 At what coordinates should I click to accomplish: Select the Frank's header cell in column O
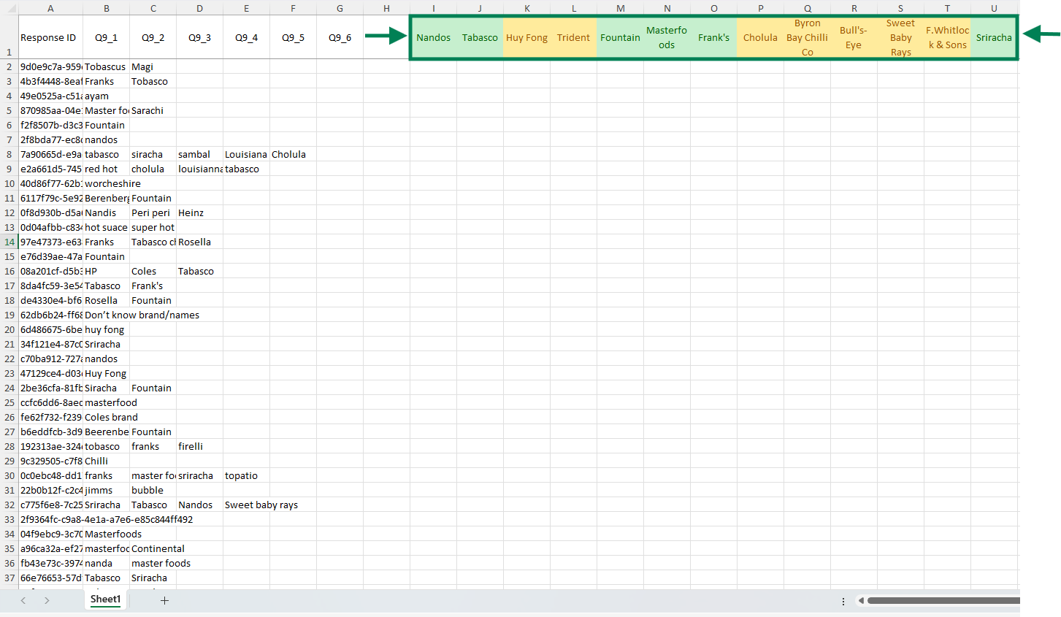(x=713, y=37)
